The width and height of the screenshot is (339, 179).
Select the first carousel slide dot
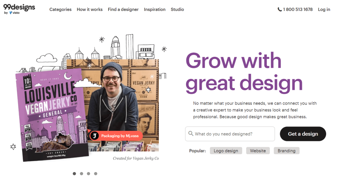pyautogui.click(x=74, y=174)
